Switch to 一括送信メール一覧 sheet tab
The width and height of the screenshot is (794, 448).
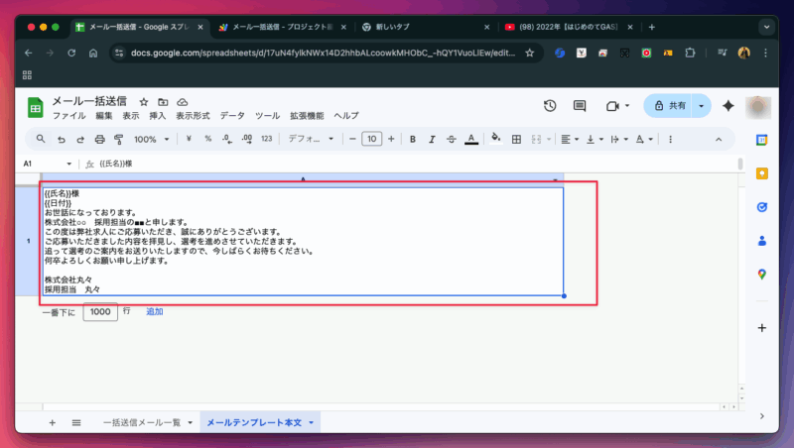click(141, 422)
